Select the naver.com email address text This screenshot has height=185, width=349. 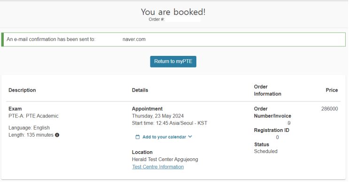coord(134,39)
